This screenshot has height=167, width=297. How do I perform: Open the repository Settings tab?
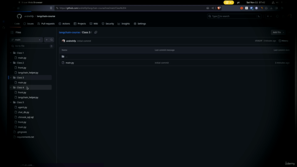[140, 24]
